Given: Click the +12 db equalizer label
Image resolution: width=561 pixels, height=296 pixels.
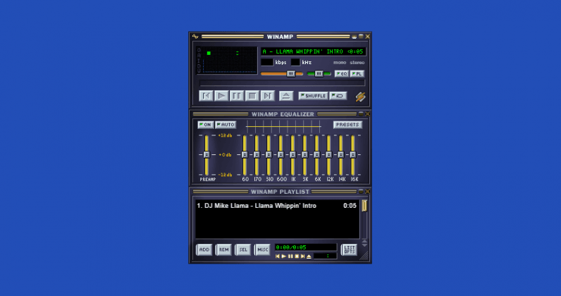Looking at the screenshot, I should tap(225, 135).
